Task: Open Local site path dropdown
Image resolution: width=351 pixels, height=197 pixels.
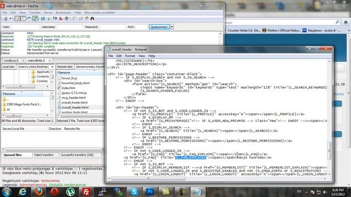Action: [x=52, y=67]
